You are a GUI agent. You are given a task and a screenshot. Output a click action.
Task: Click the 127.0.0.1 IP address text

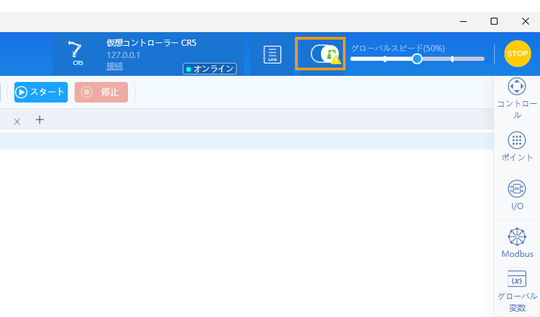pyautogui.click(x=123, y=55)
